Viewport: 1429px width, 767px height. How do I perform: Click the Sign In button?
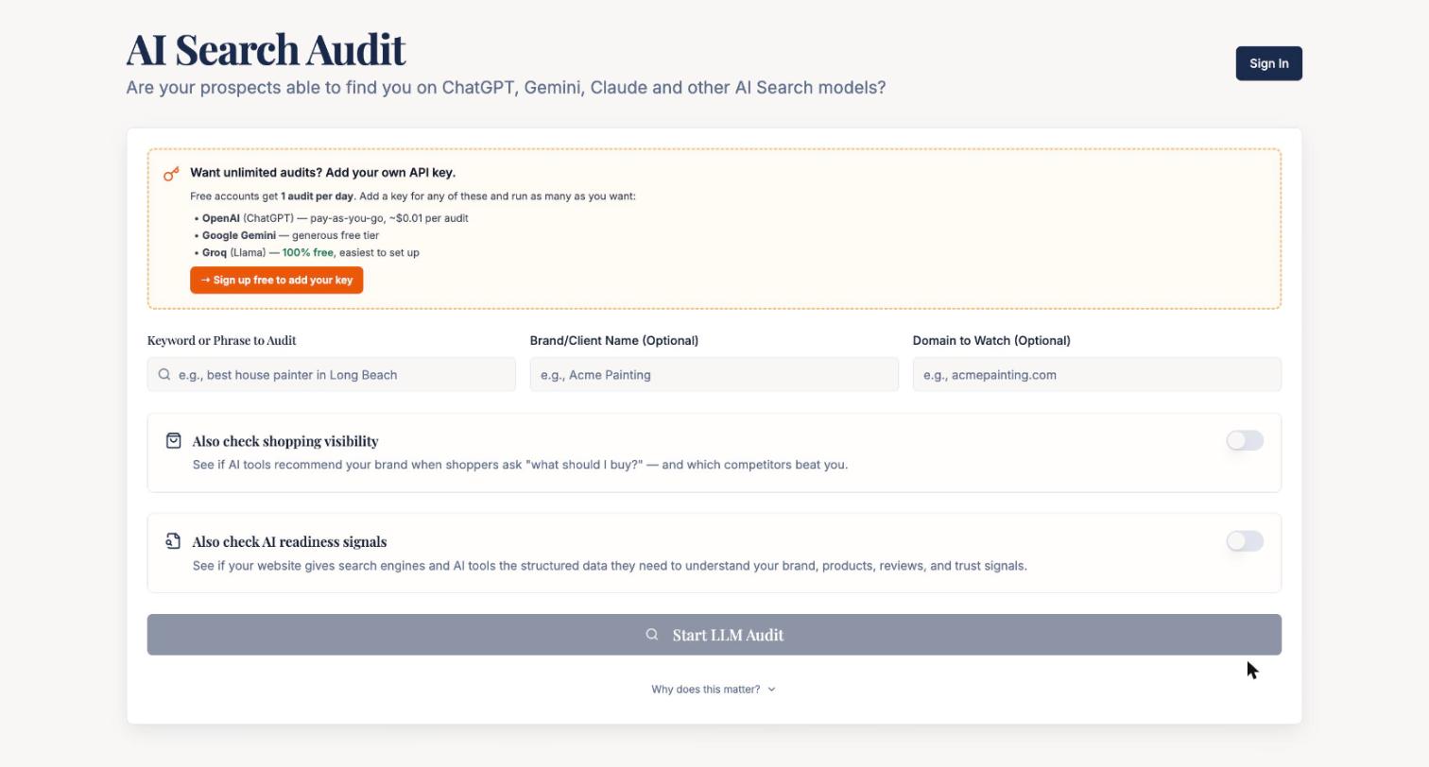(1268, 63)
